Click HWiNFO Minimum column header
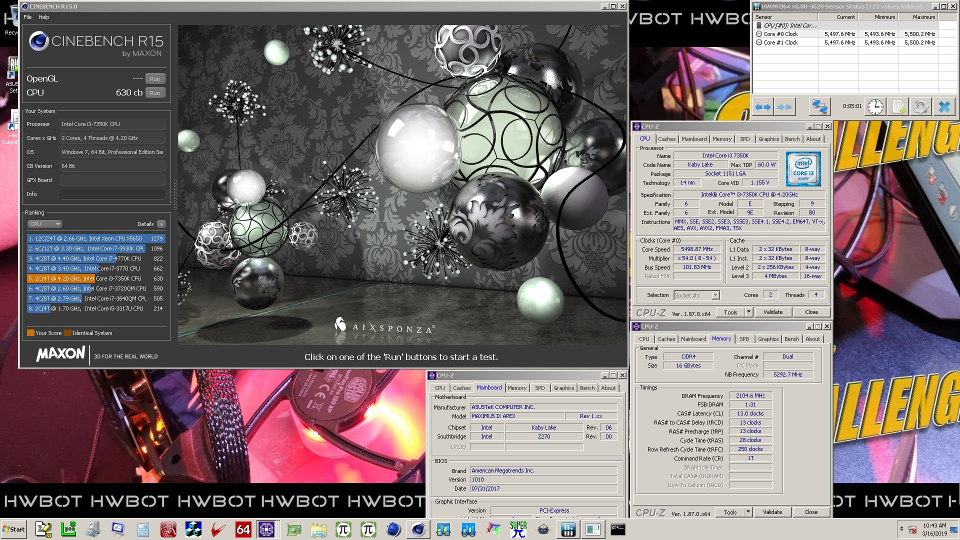The width and height of the screenshot is (960, 540). point(878,17)
